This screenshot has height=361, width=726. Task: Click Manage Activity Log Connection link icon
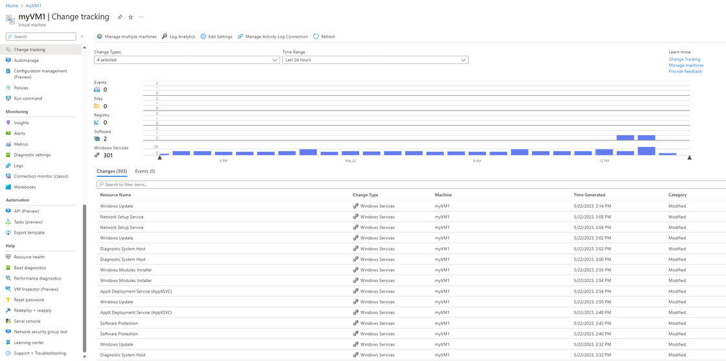click(x=240, y=37)
